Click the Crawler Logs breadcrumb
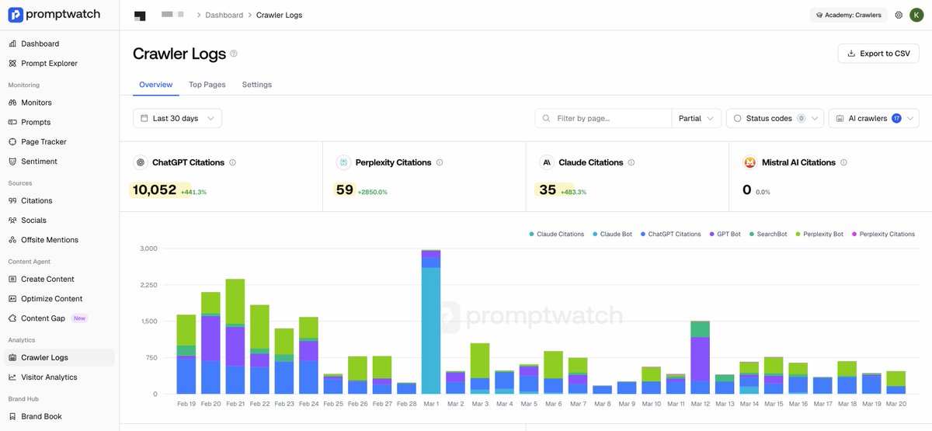The image size is (932, 431). tap(280, 15)
